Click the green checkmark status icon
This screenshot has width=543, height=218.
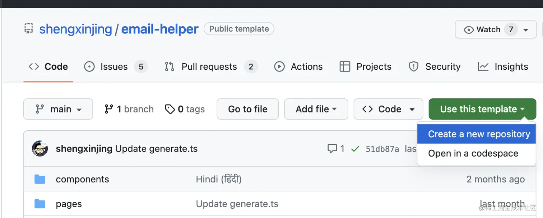355,149
